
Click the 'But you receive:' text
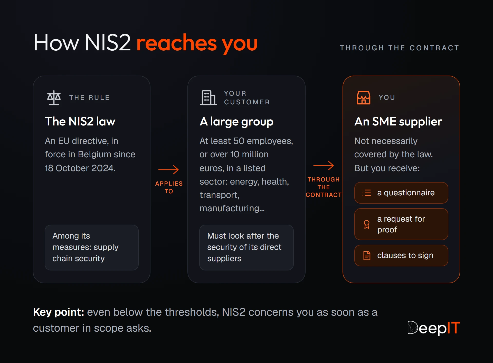387,168
